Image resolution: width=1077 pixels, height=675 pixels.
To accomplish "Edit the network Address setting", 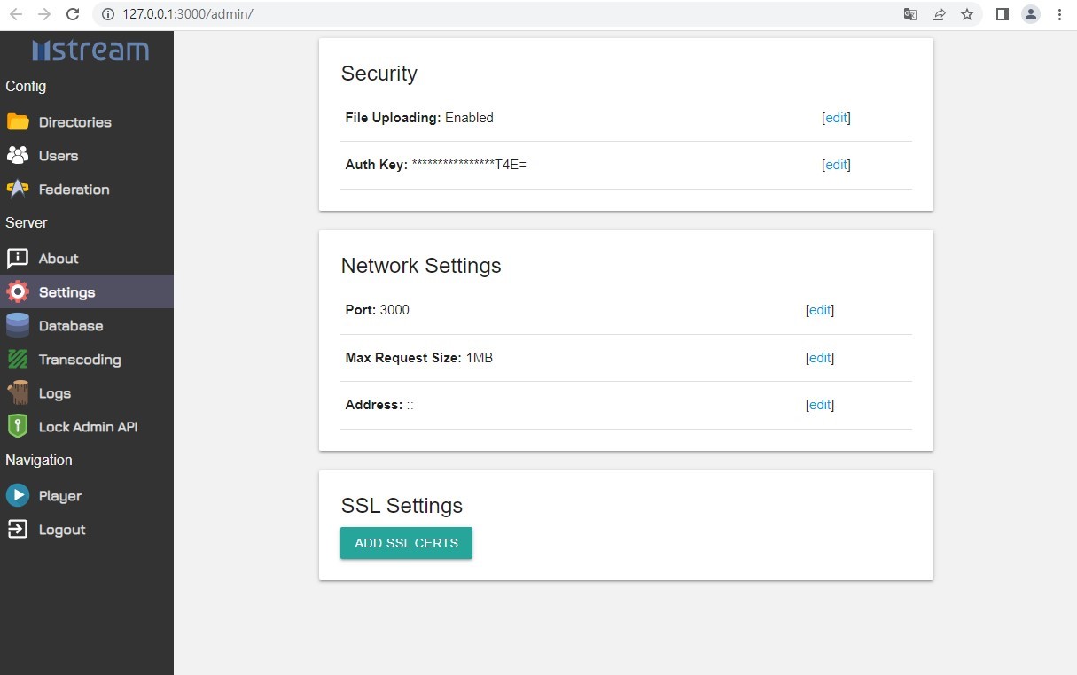I will 820,405.
